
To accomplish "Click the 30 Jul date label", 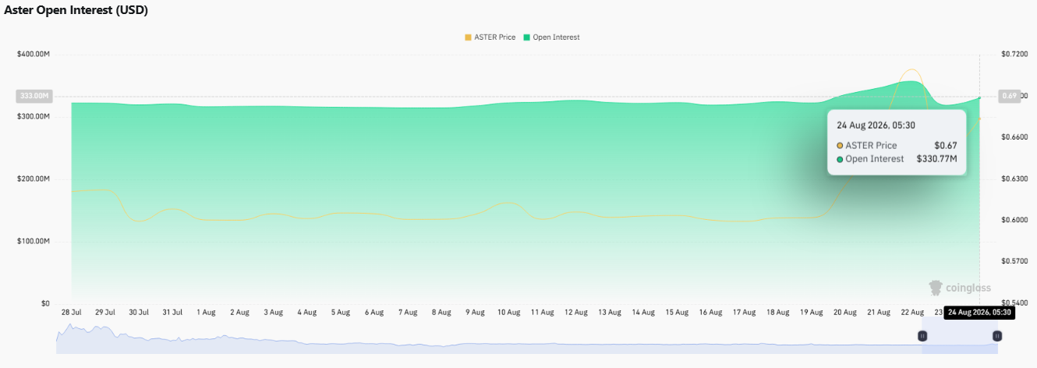I will click(x=139, y=312).
